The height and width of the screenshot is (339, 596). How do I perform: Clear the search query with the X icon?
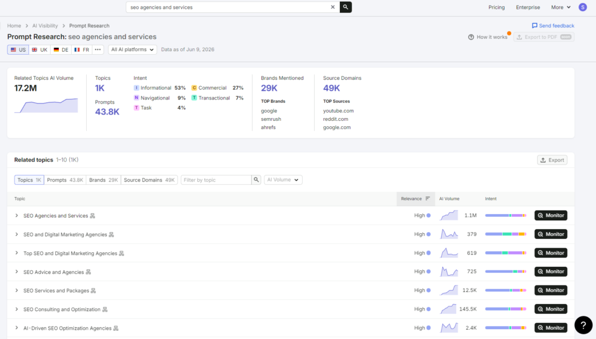tap(332, 7)
